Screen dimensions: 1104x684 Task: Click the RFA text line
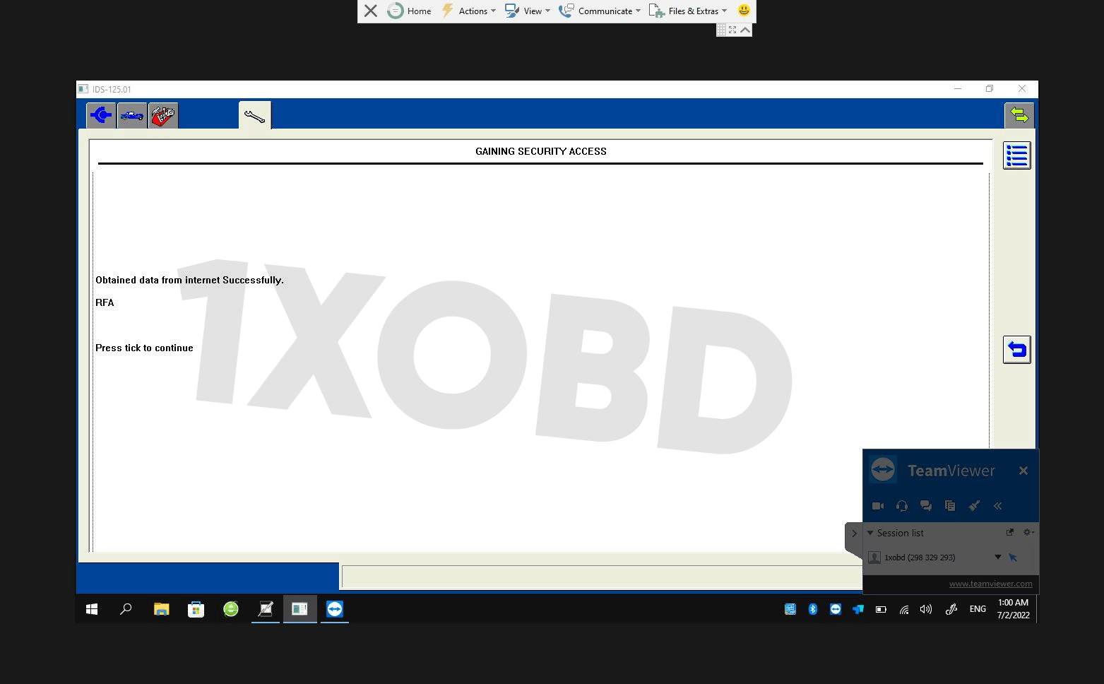(105, 302)
